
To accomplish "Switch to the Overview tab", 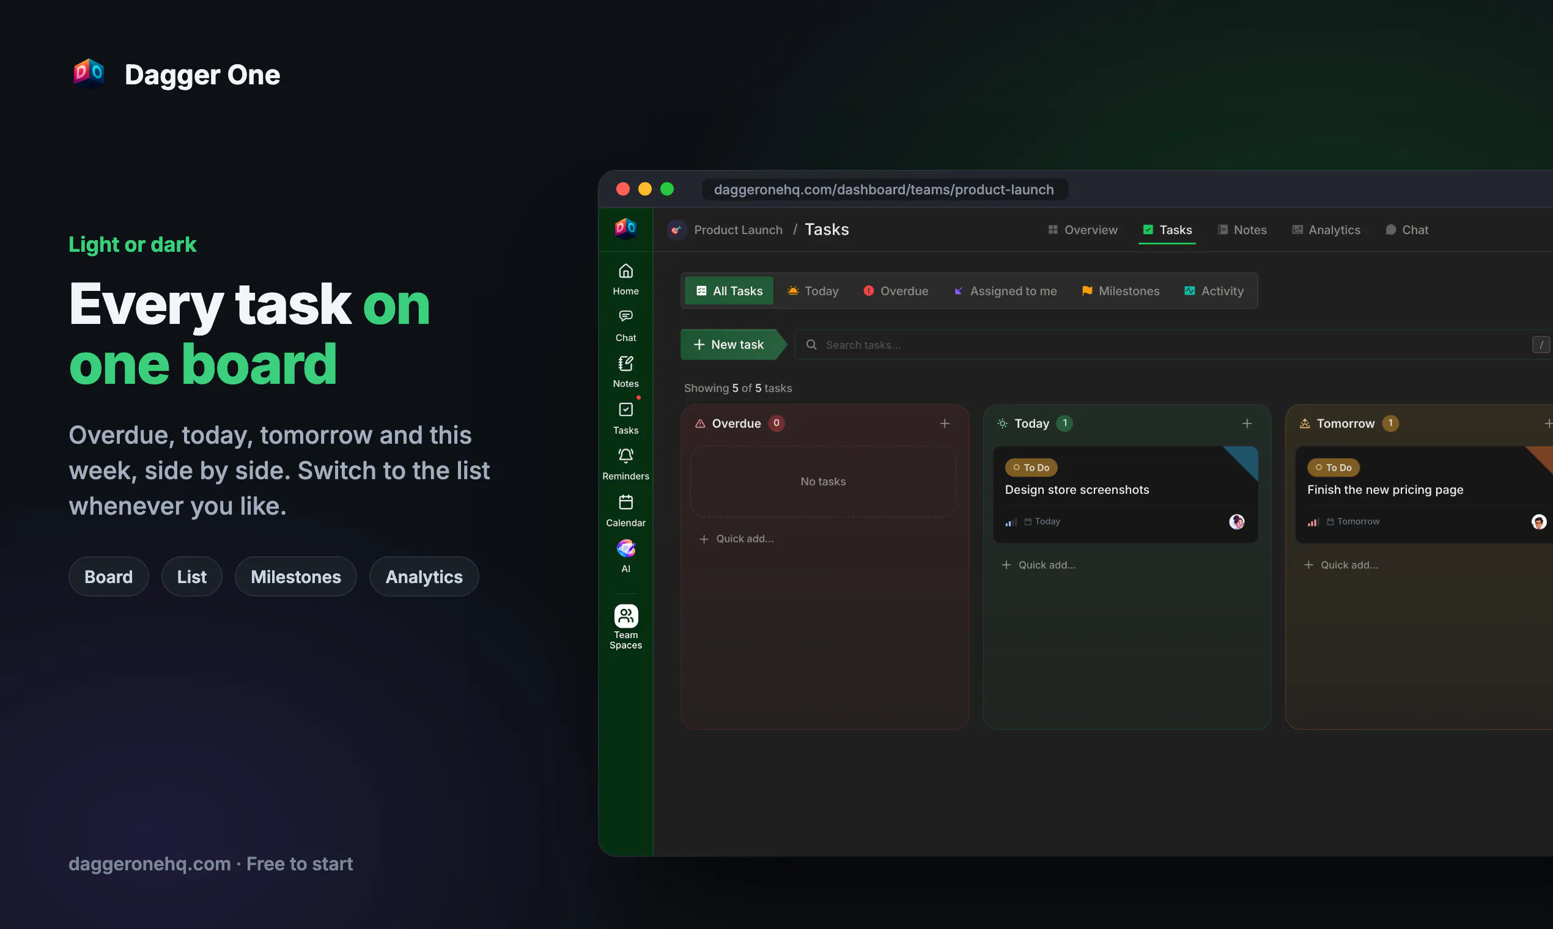I will click(1083, 230).
